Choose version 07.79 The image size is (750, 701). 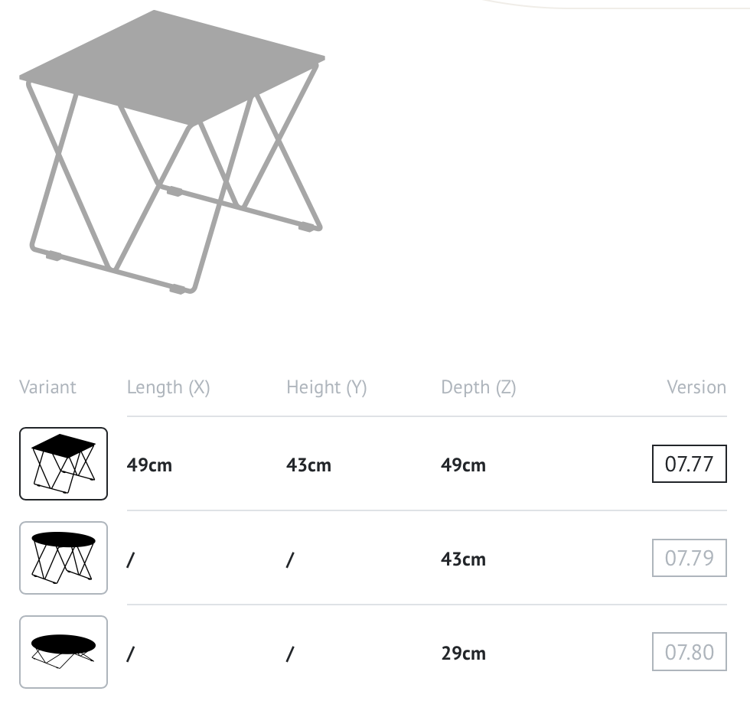690,558
